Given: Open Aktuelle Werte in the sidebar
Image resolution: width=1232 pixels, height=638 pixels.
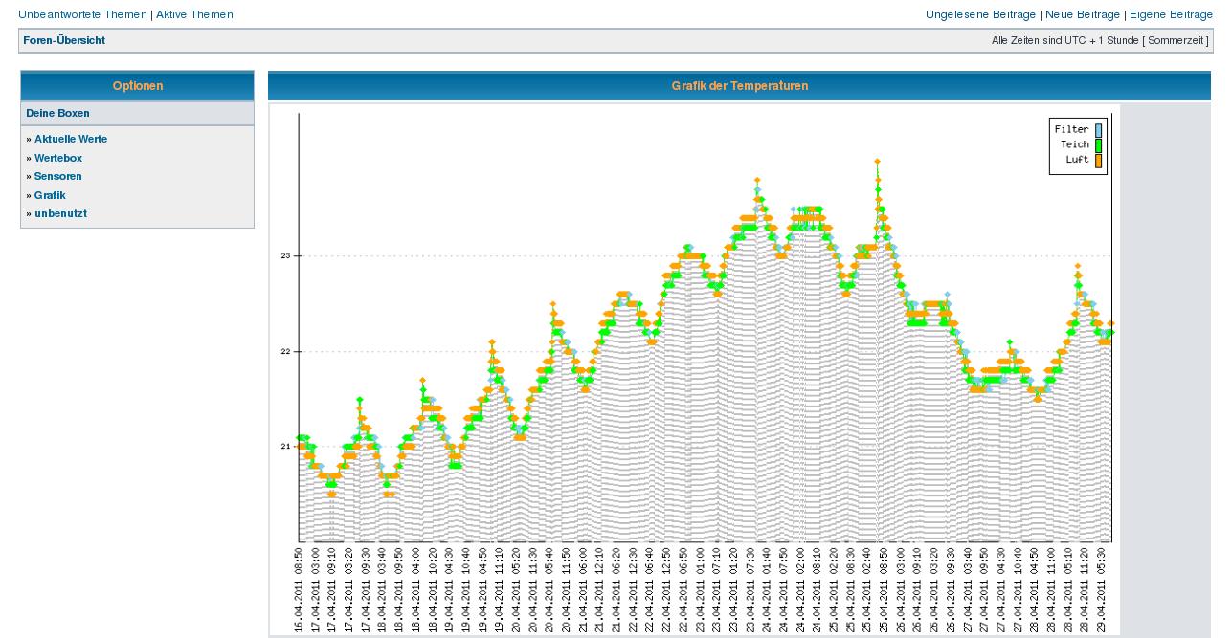Looking at the screenshot, I should point(71,139).
